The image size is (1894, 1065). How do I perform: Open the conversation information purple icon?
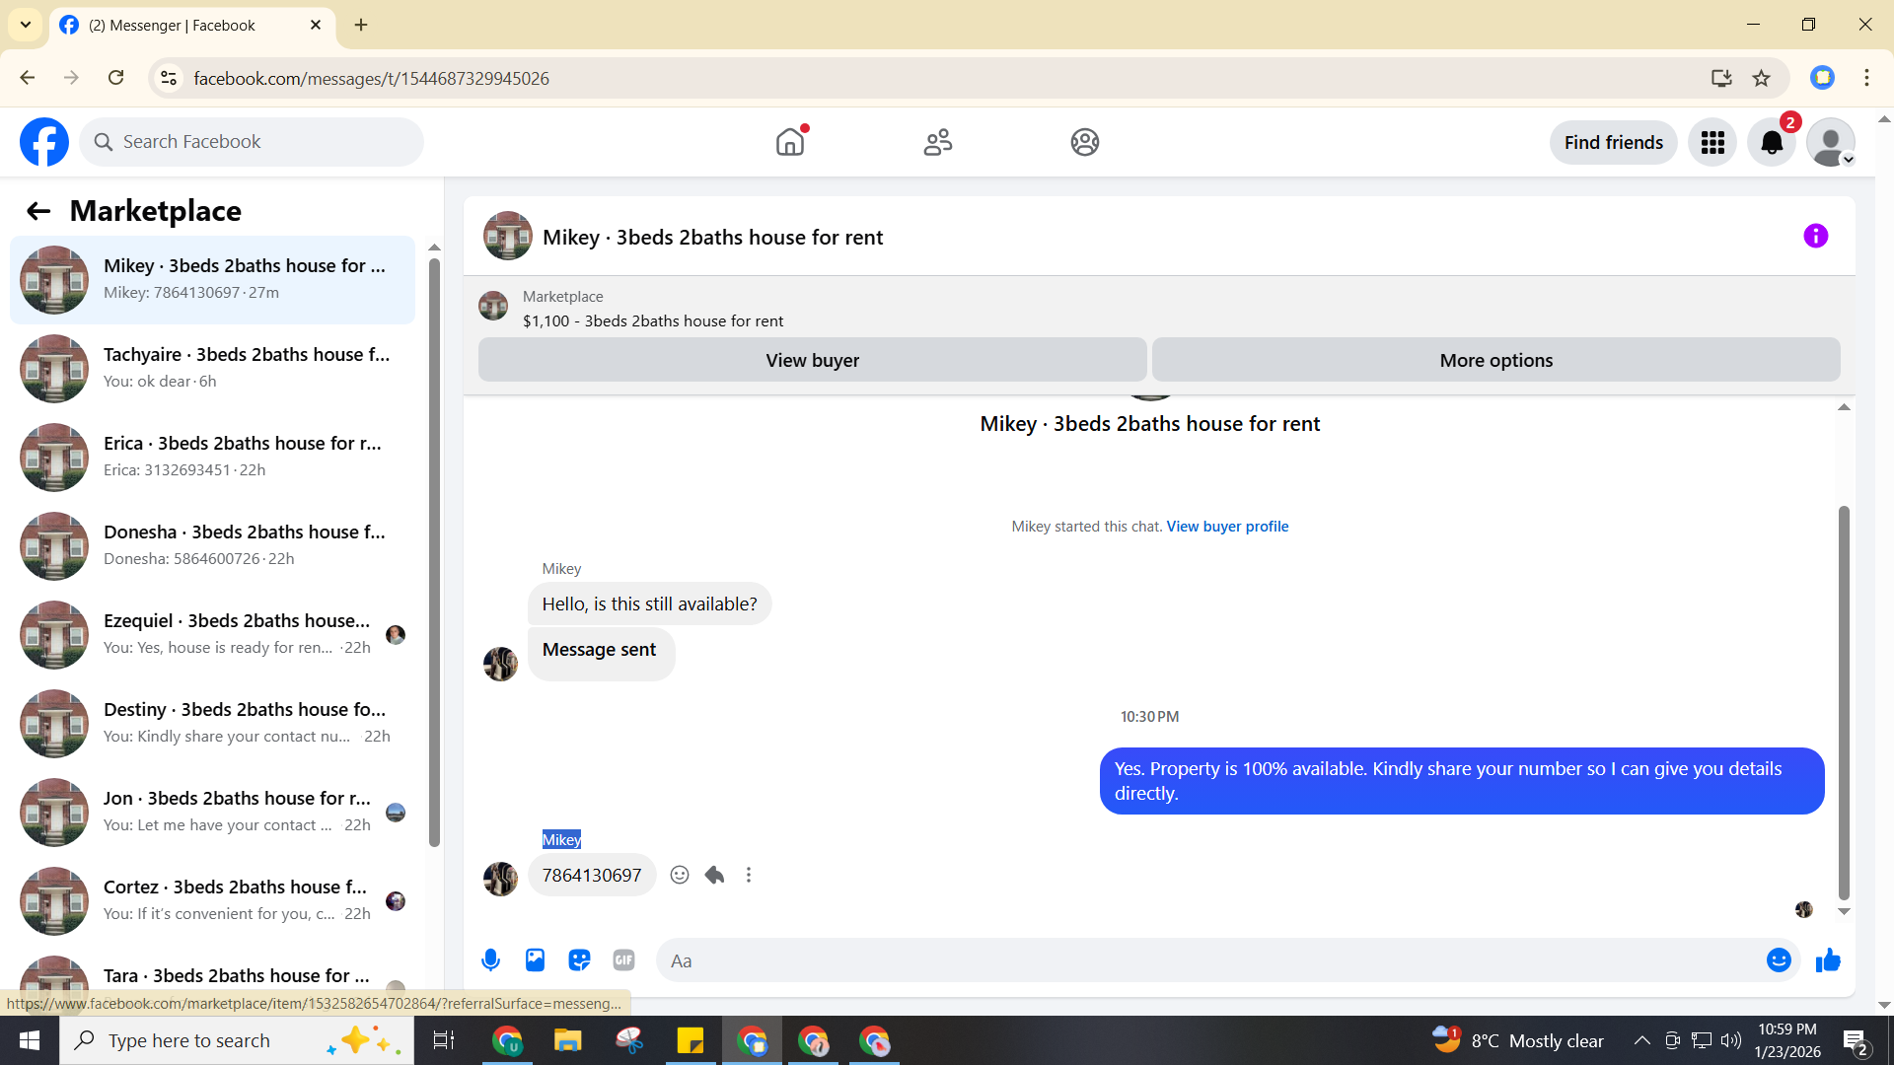pyautogui.click(x=1815, y=237)
